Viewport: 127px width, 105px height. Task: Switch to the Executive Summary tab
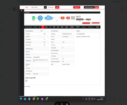(x=28, y=27)
